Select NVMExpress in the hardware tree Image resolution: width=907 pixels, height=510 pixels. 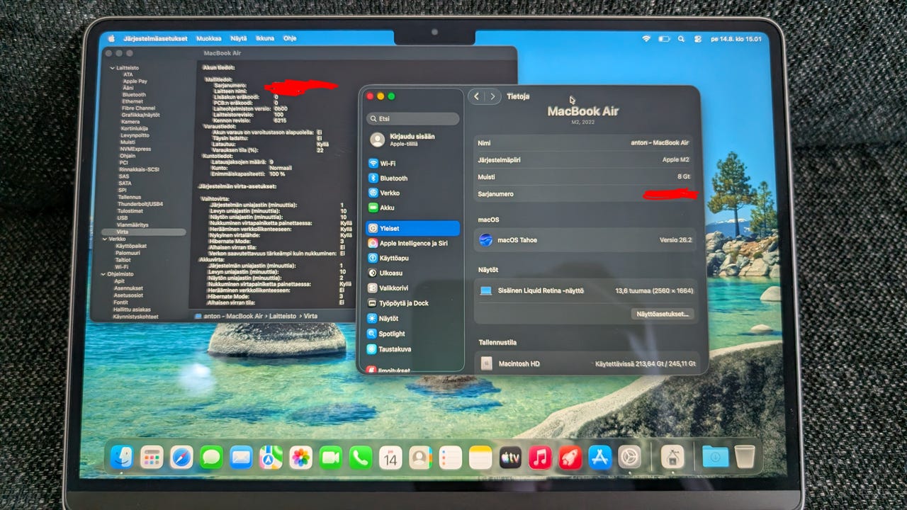[x=135, y=149]
